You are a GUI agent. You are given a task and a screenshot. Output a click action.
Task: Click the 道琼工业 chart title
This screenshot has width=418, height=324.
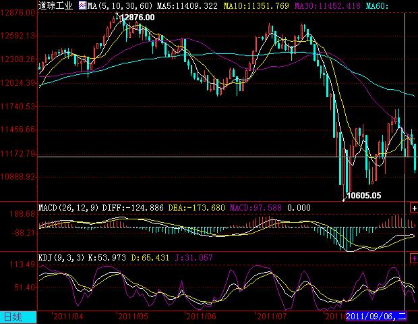point(56,5)
